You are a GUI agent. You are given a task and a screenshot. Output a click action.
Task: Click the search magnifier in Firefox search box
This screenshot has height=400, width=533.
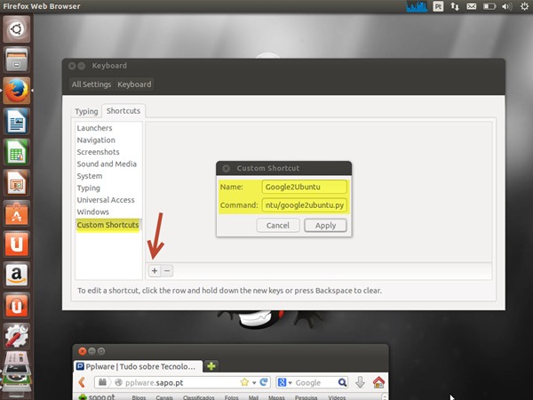pos(342,382)
